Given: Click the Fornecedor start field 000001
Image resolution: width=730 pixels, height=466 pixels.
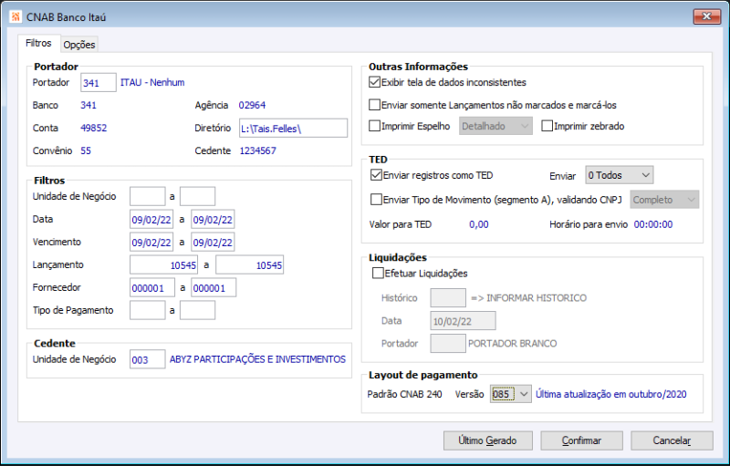Looking at the screenshot, I should [x=152, y=288].
